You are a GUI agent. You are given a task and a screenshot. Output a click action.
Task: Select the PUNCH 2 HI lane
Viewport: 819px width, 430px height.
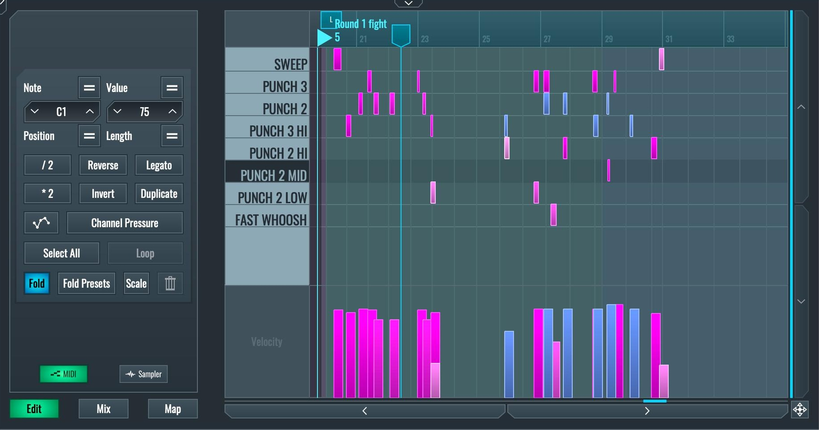(x=267, y=149)
